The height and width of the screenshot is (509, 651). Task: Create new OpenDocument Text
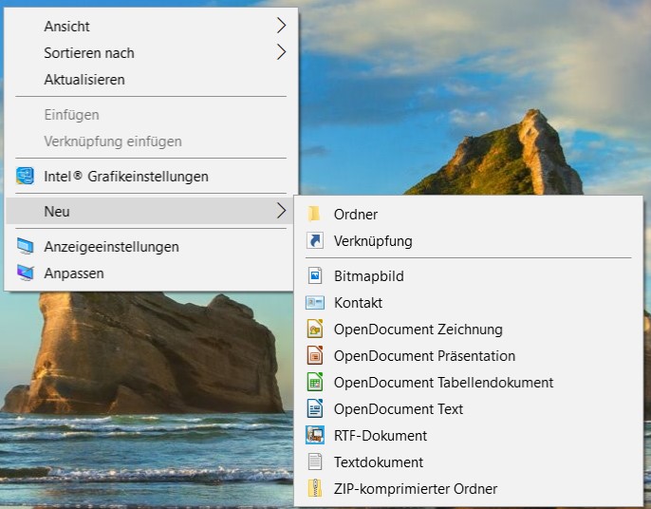(469, 409)
